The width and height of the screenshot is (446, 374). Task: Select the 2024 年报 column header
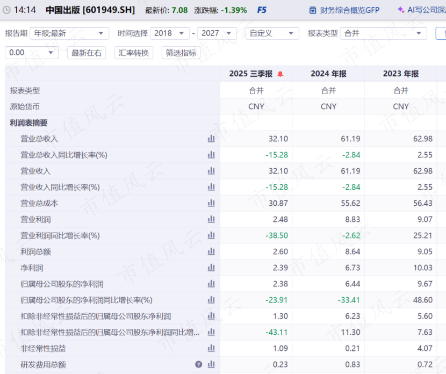[x=328, y=74]
